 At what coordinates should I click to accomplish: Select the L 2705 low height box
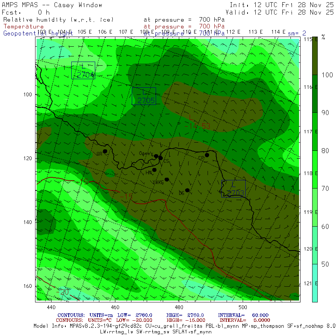tap(144, 96)
